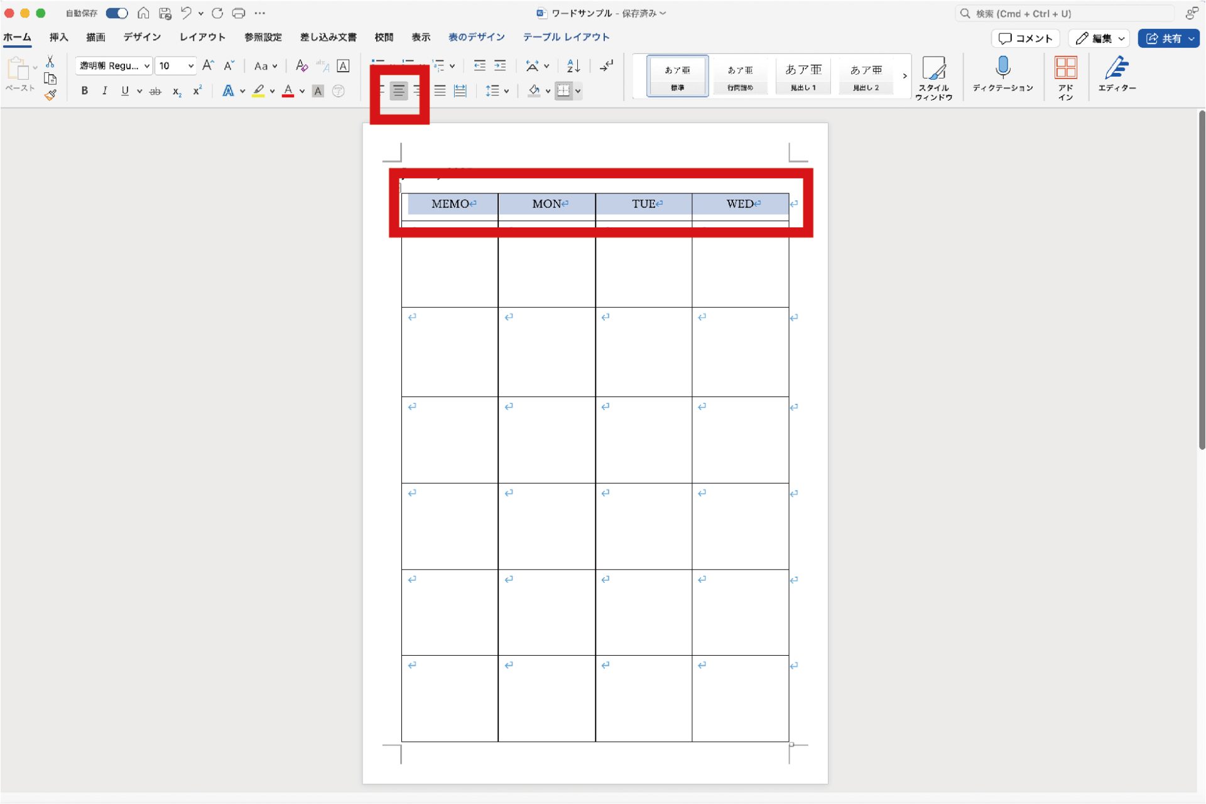Click the 共有 share button
Image resolution: width=1206 pixels, height=804 pixels.
[x=1163, y=38]
